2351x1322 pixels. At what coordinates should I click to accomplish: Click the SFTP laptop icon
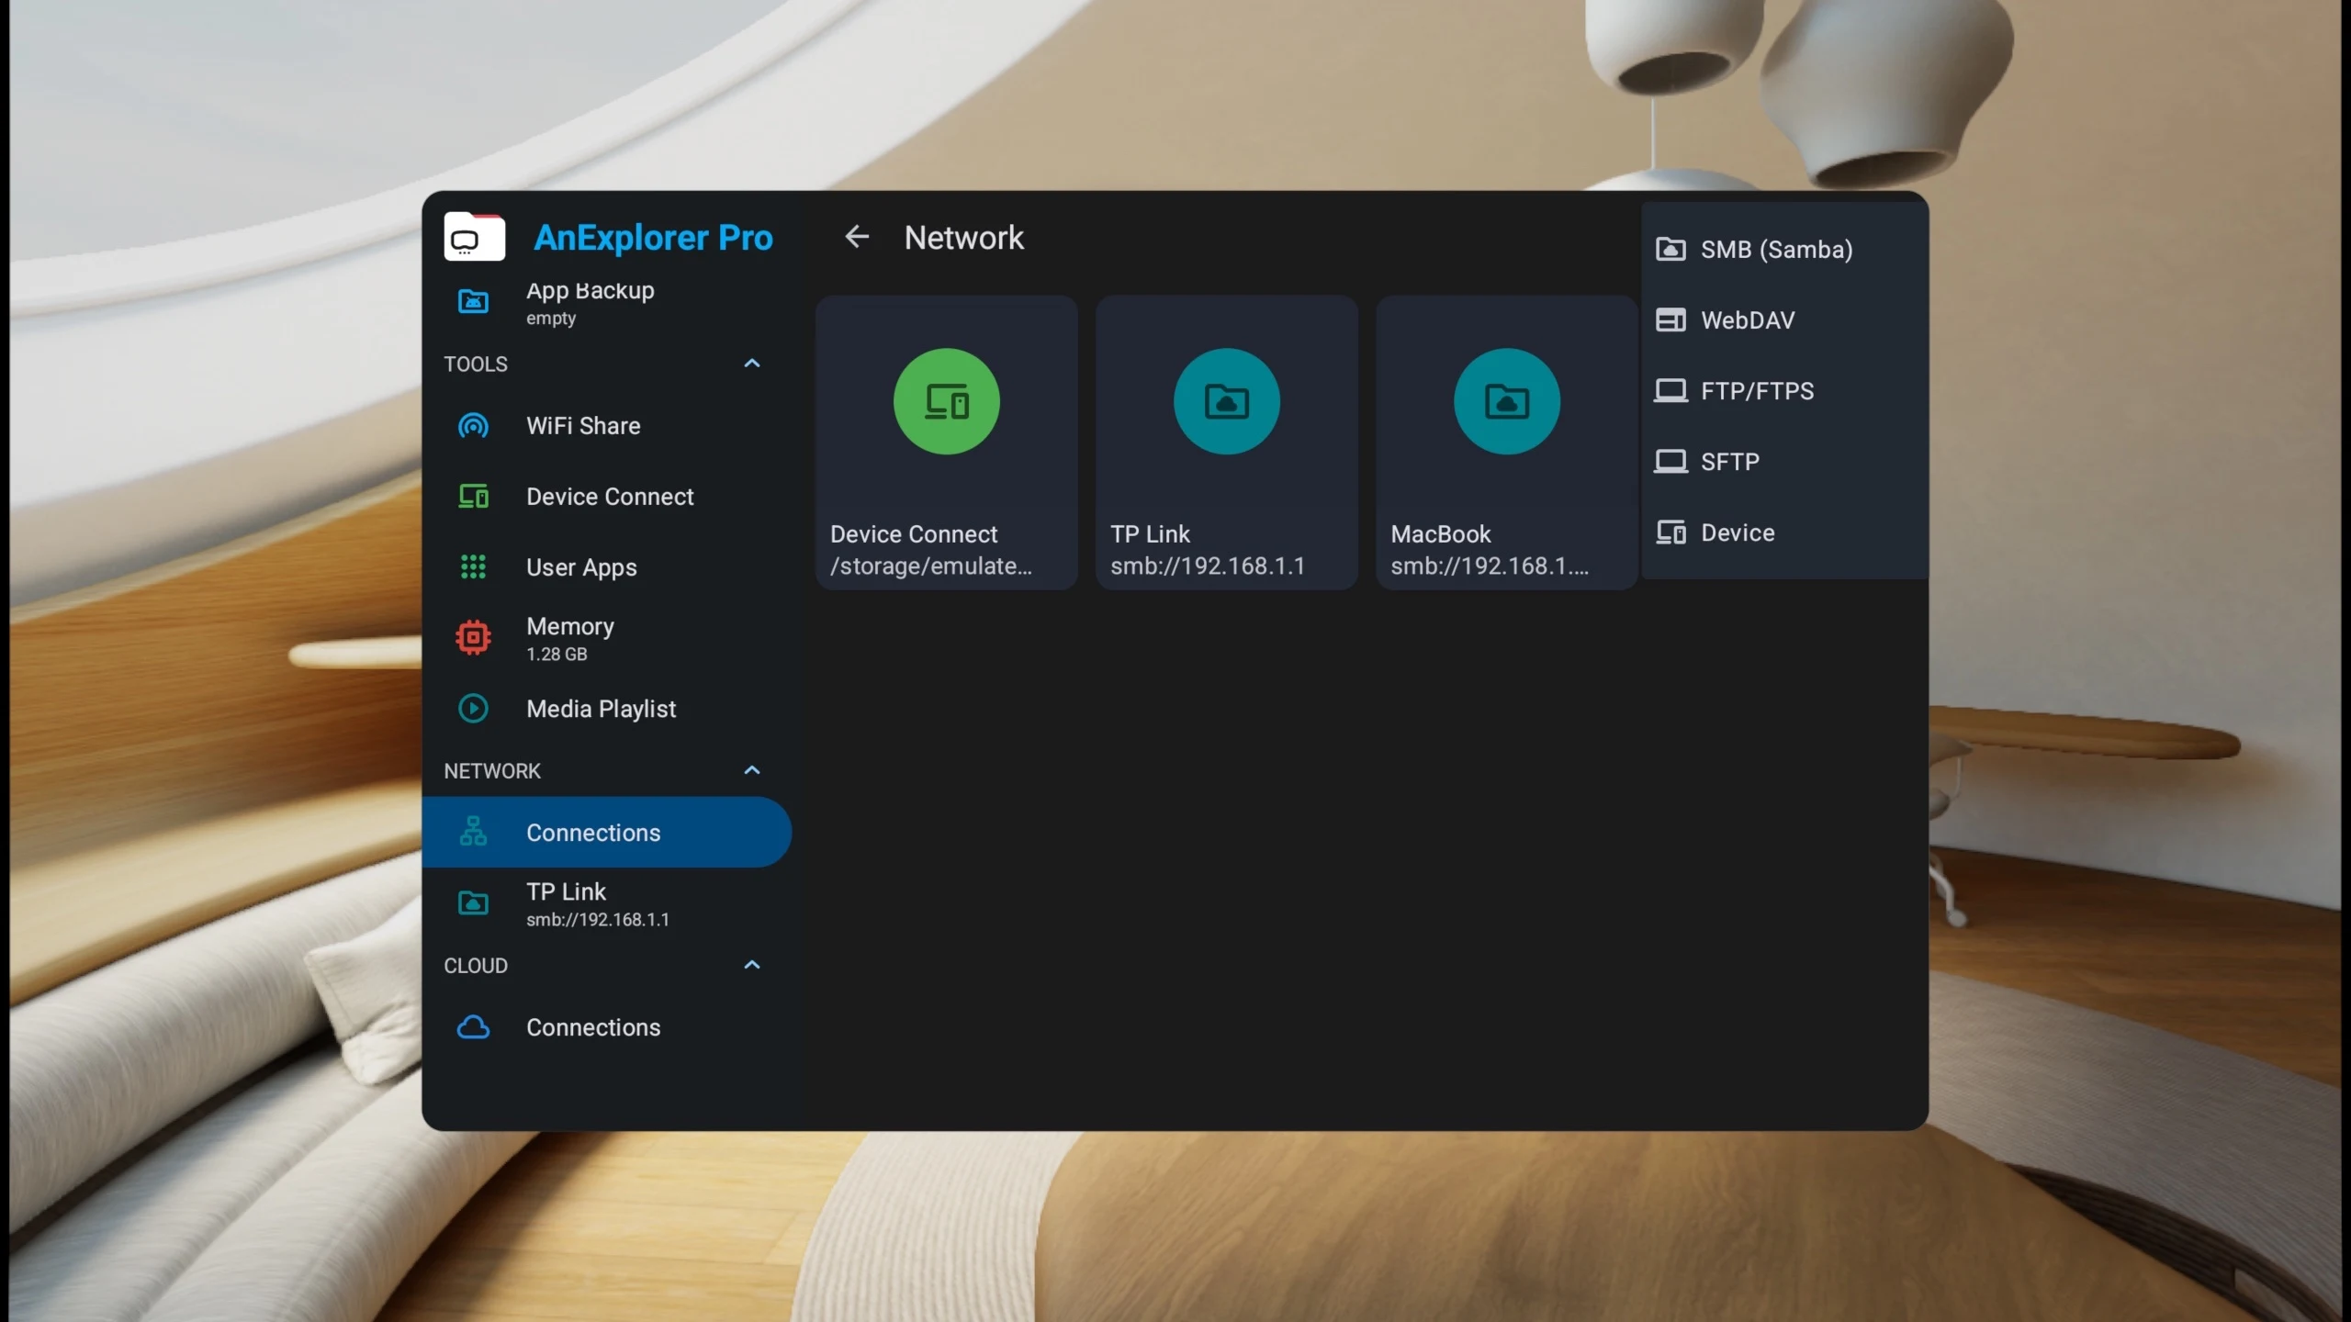[1670, 461]
